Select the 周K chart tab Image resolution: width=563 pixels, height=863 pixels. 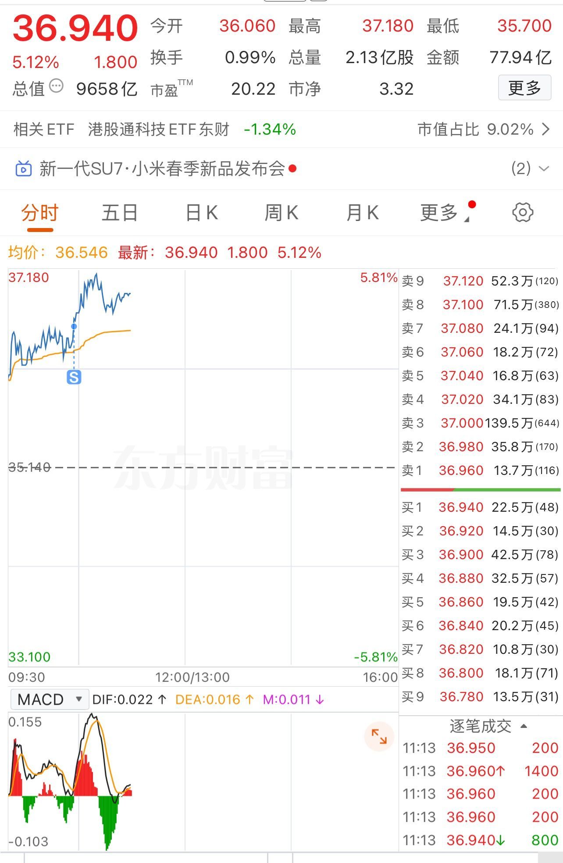[x=281, y=213]
